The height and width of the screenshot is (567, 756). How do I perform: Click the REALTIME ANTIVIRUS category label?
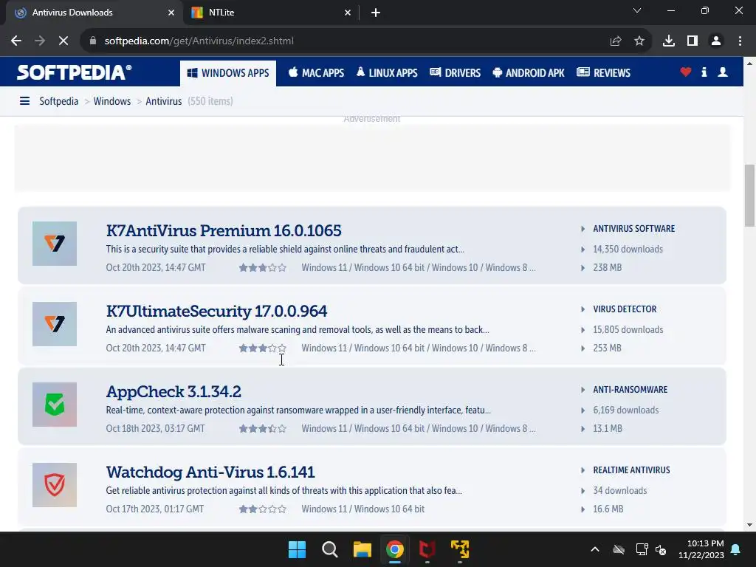pos(632,470)
